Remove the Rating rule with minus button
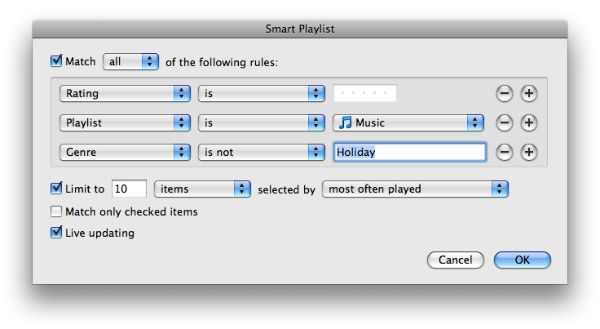This screenshot has width=600, height=329. tap(505, 93)
